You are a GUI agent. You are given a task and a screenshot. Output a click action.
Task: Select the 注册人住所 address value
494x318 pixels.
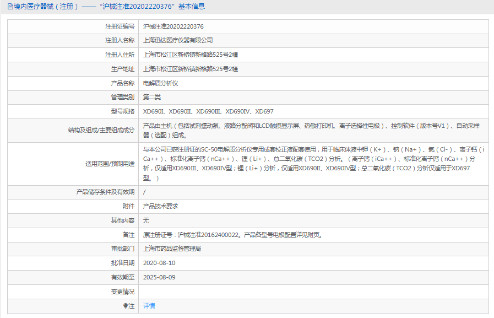[x=191, y=55]
